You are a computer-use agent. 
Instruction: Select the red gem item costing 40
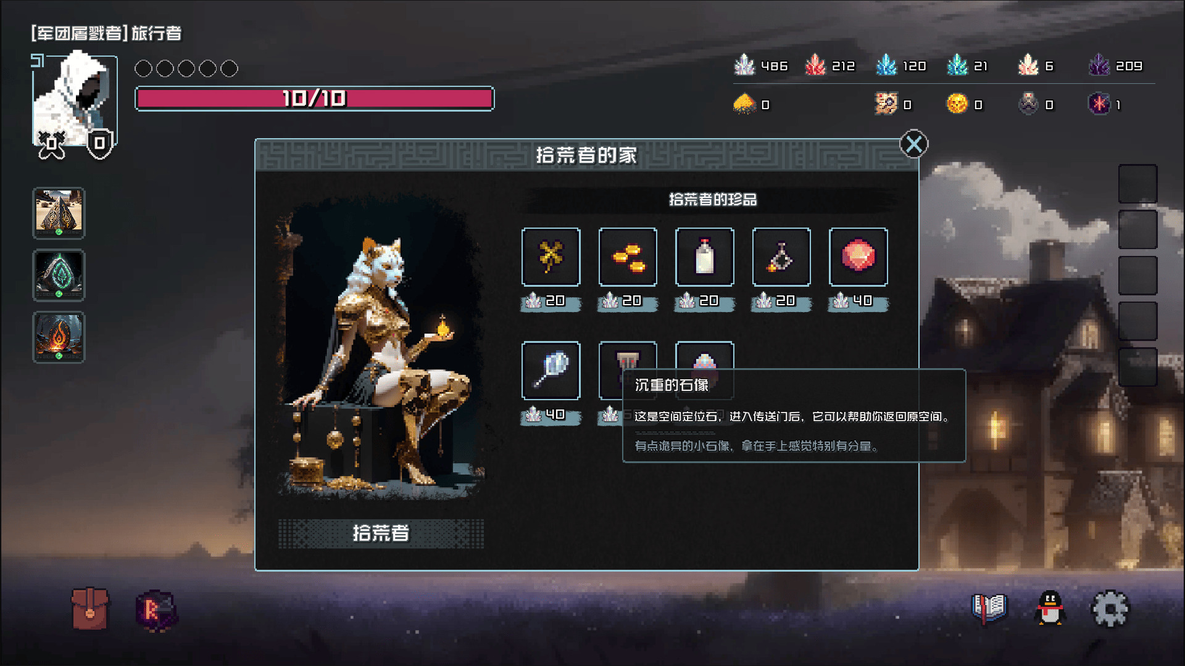tap(858, 257)
